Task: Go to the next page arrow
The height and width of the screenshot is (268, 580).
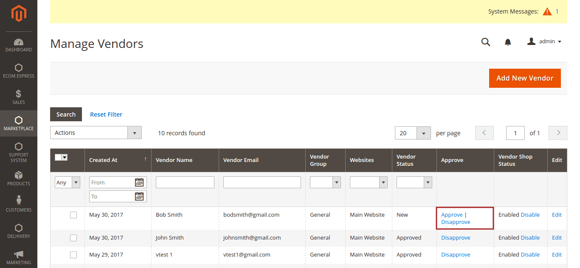Action: click(558, 133)
